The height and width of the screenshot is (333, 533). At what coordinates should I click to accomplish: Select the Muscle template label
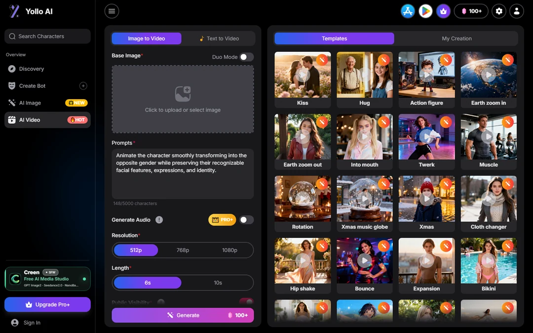489,165
